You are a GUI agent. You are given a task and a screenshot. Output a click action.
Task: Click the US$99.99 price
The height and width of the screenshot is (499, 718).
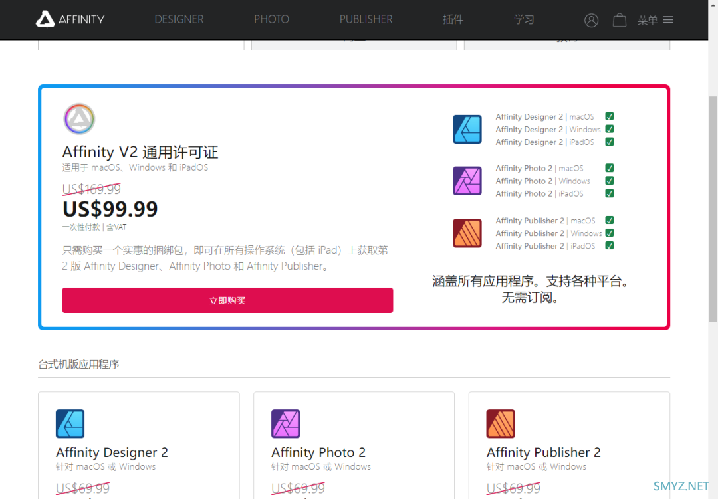coord(110,209)
